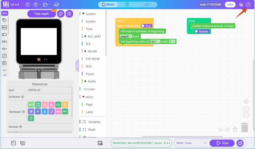Pick the Btn button widget
Viewport: 255px width, 149px height.
(x=4, y=27)
